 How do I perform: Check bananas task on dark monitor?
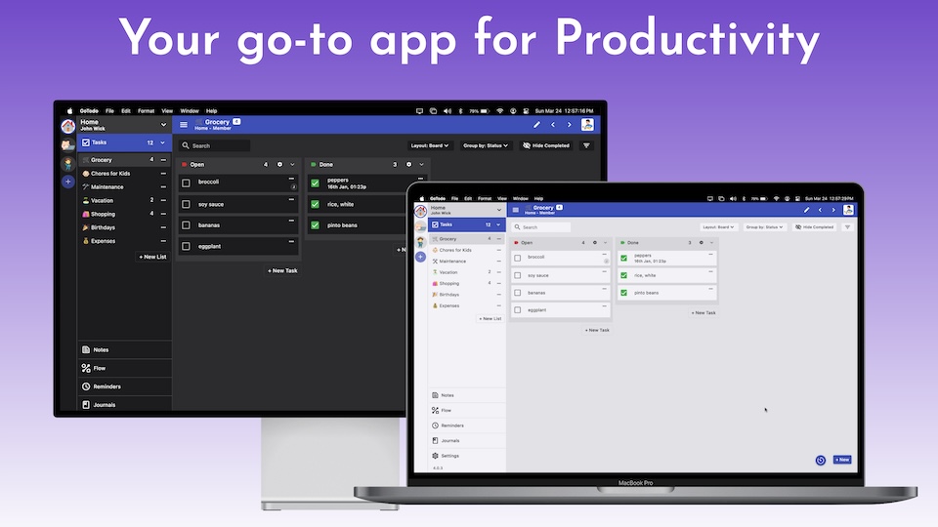point(186,225)
